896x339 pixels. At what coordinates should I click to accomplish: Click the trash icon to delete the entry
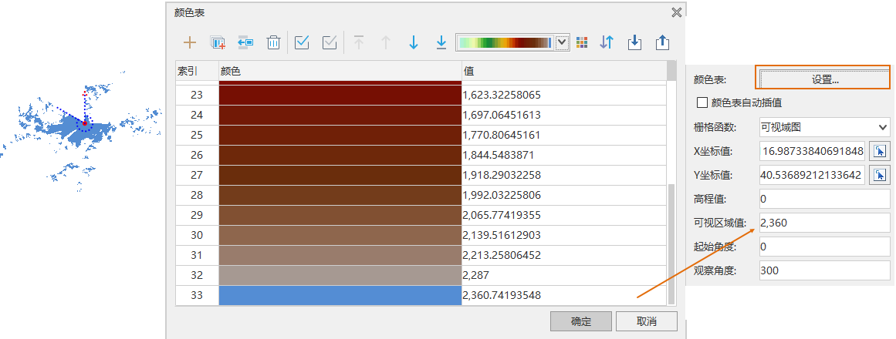coord(273,43)
